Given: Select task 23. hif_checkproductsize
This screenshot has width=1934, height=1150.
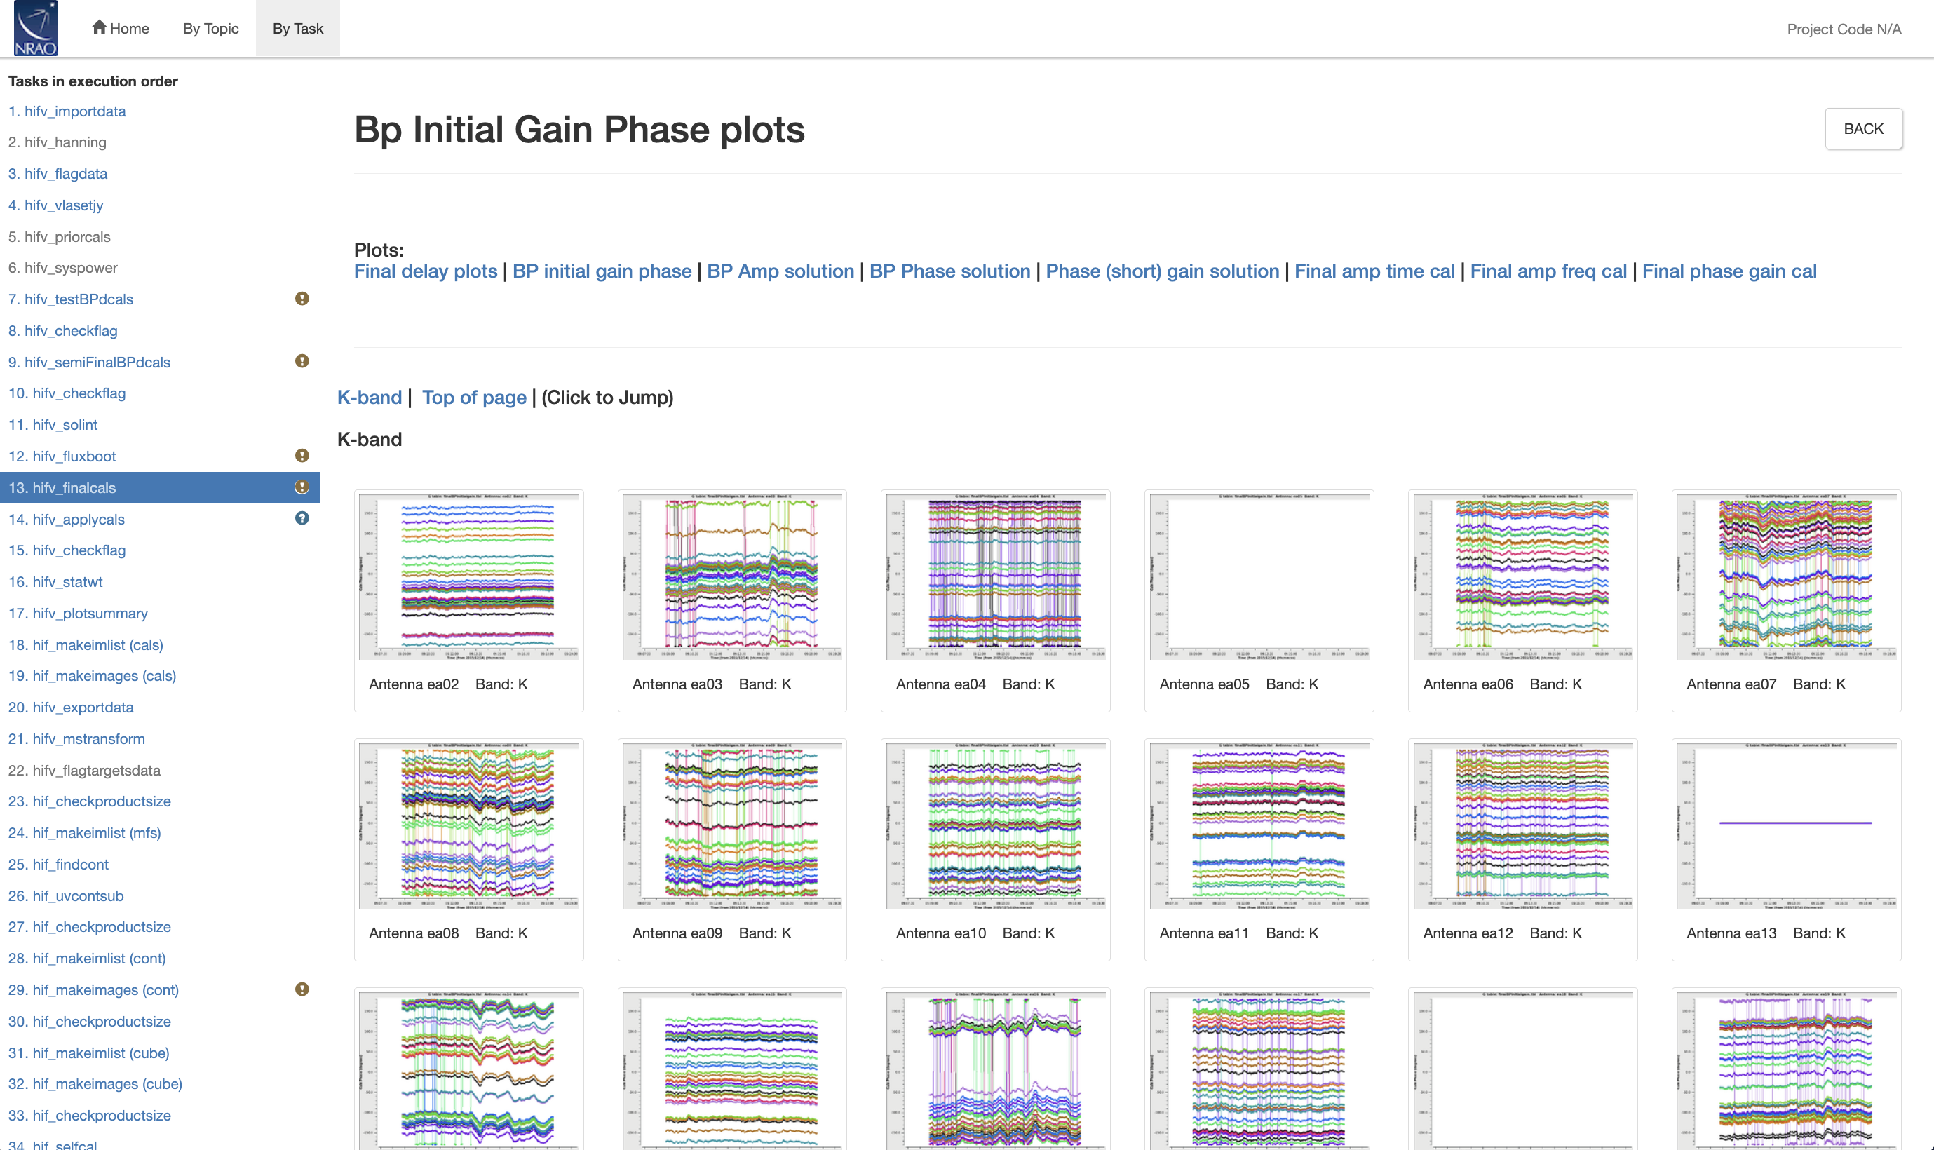Looking at the screenshot, I should [90, 801].
